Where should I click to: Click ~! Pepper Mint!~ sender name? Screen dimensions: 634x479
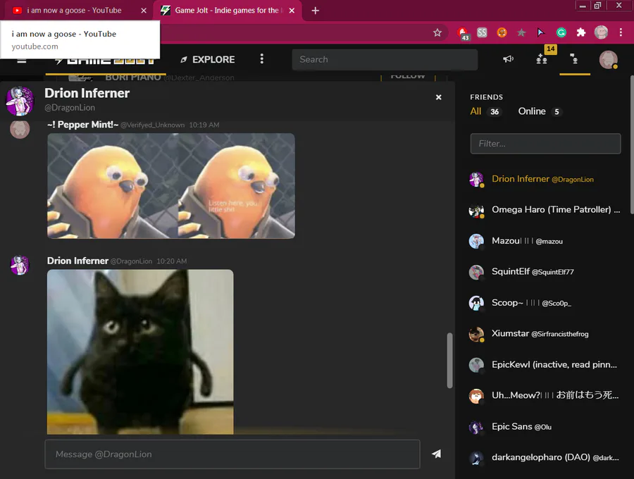82,125
